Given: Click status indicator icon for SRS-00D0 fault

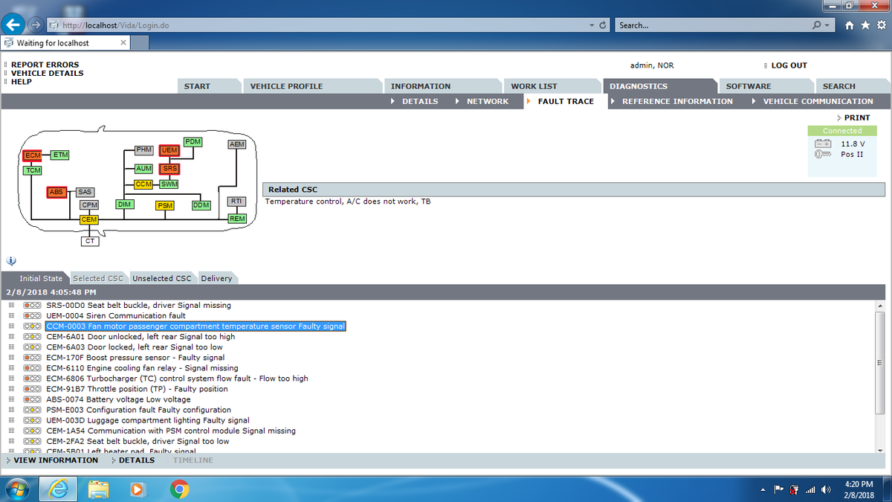Looking at the screenshot, I should click(32, 306).
